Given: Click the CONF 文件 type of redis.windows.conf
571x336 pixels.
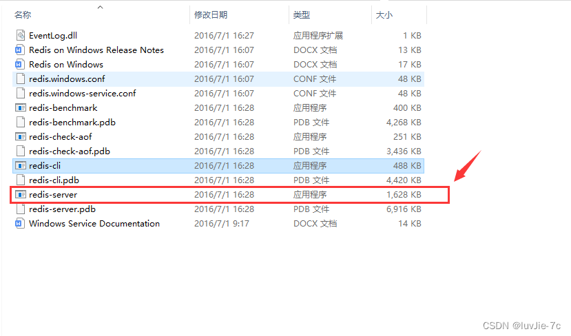Looking at the screenshot, I should 315,78.
